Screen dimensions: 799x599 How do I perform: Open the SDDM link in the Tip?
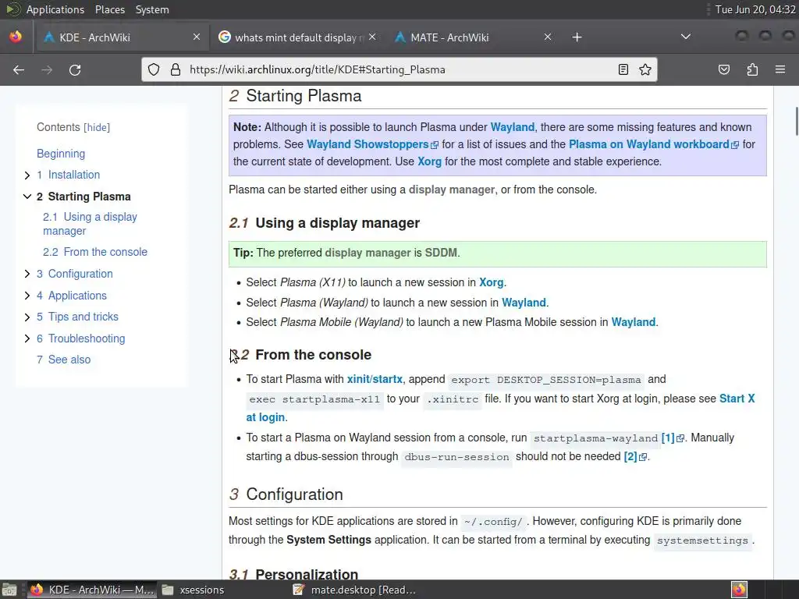point(441,253)
